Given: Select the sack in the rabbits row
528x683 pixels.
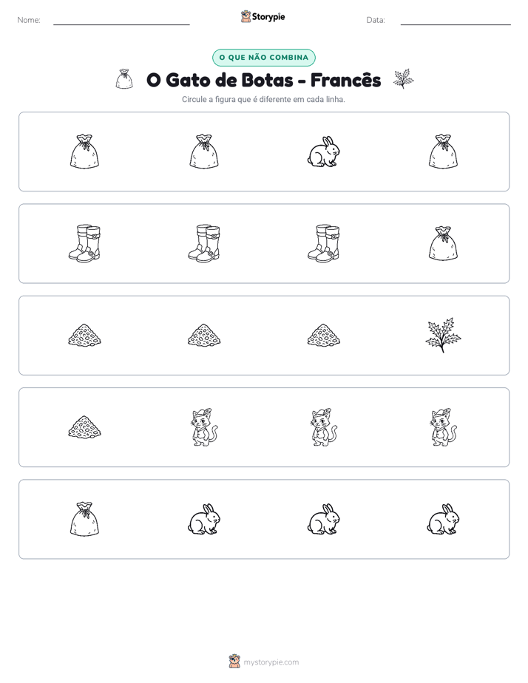Looking at the screenshot, I should click(x=84, y=519).
